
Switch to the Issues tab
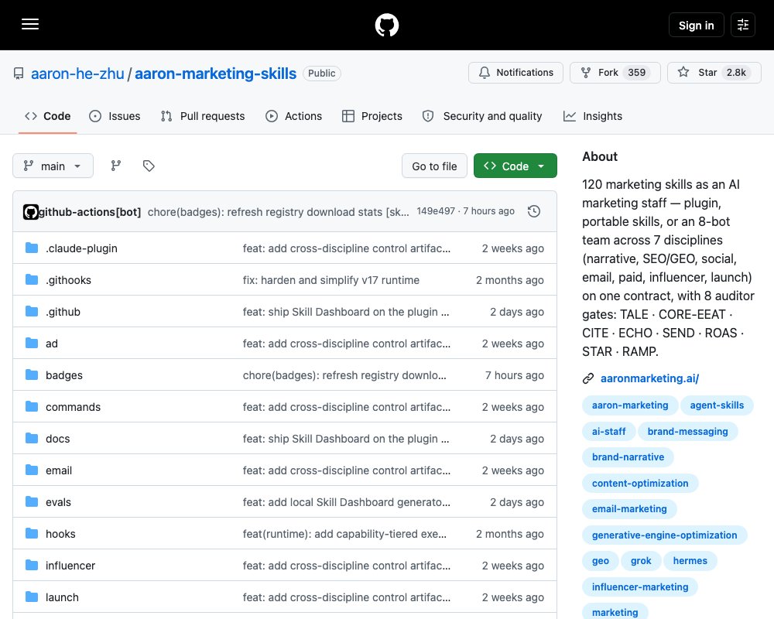coord(115,116)
